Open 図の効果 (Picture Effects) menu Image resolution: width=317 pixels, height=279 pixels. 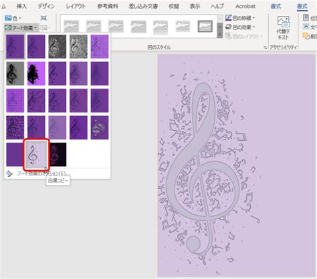tap(240, 27)
